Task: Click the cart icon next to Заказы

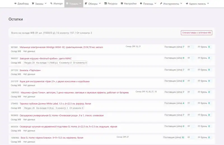Action: [33, 4]
